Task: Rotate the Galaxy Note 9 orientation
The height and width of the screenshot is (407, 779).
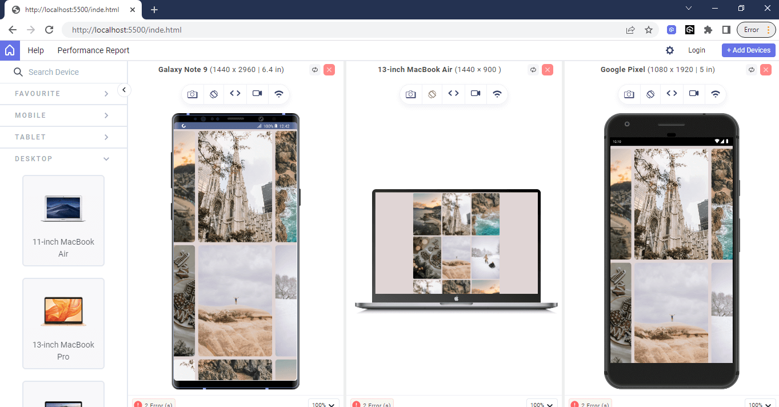Action: 314,69
